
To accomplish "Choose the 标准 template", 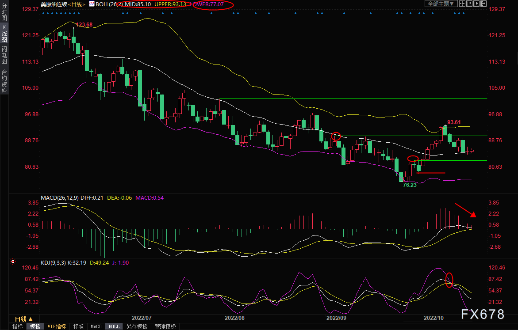I will click(78, 326).
